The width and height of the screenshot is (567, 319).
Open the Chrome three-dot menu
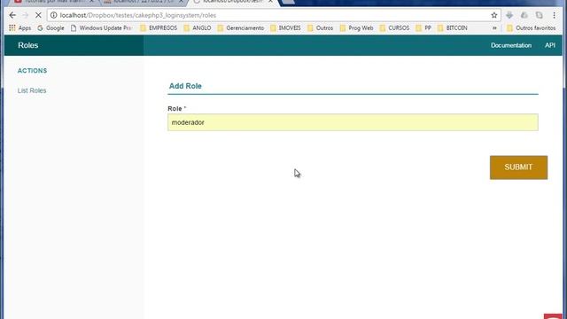(554, 15)
